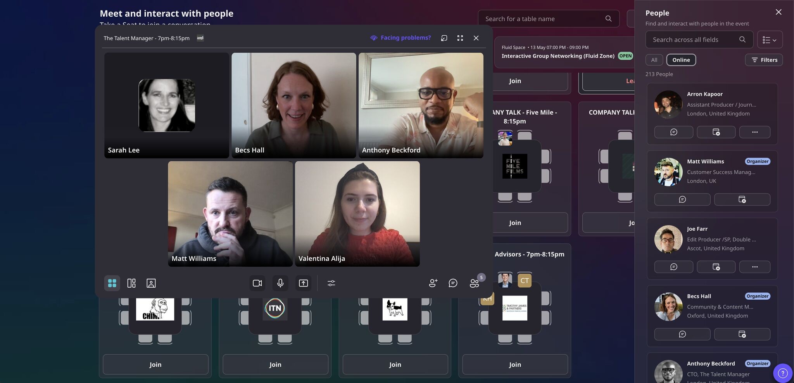The image size is (794, 383).
Task: Toggle the camera in call toolbar
Action: 257,283
